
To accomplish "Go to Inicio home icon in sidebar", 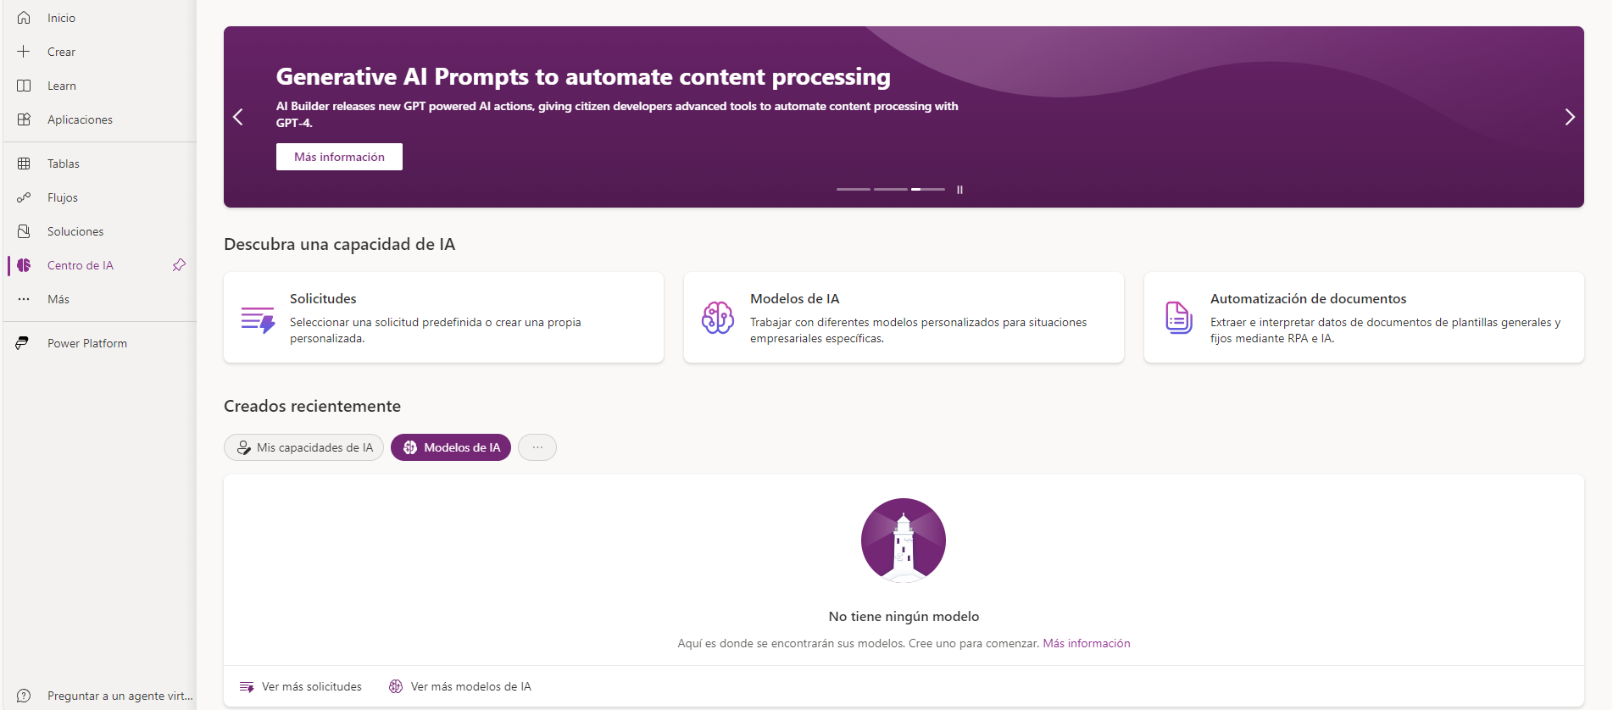I will click(x=24, y=18).
